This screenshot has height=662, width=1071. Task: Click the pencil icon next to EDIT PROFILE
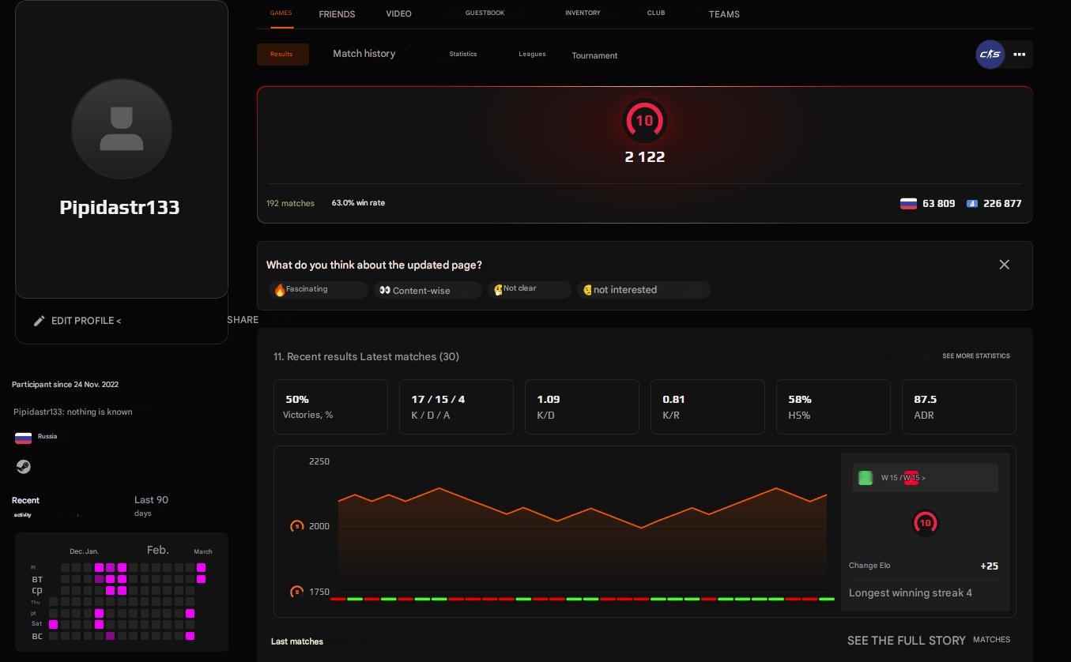(40, 321)
